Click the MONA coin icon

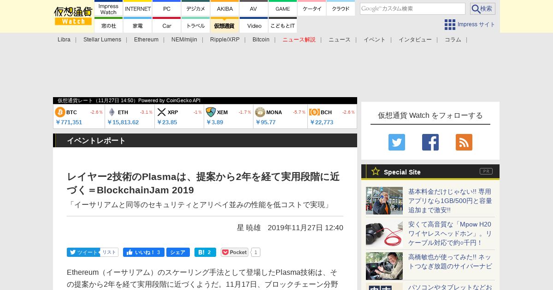[260, 112]
